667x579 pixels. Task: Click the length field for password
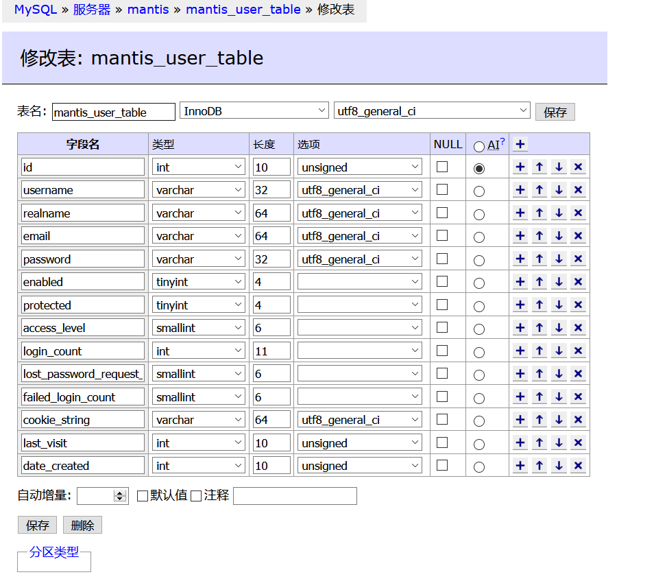point(271,259)
